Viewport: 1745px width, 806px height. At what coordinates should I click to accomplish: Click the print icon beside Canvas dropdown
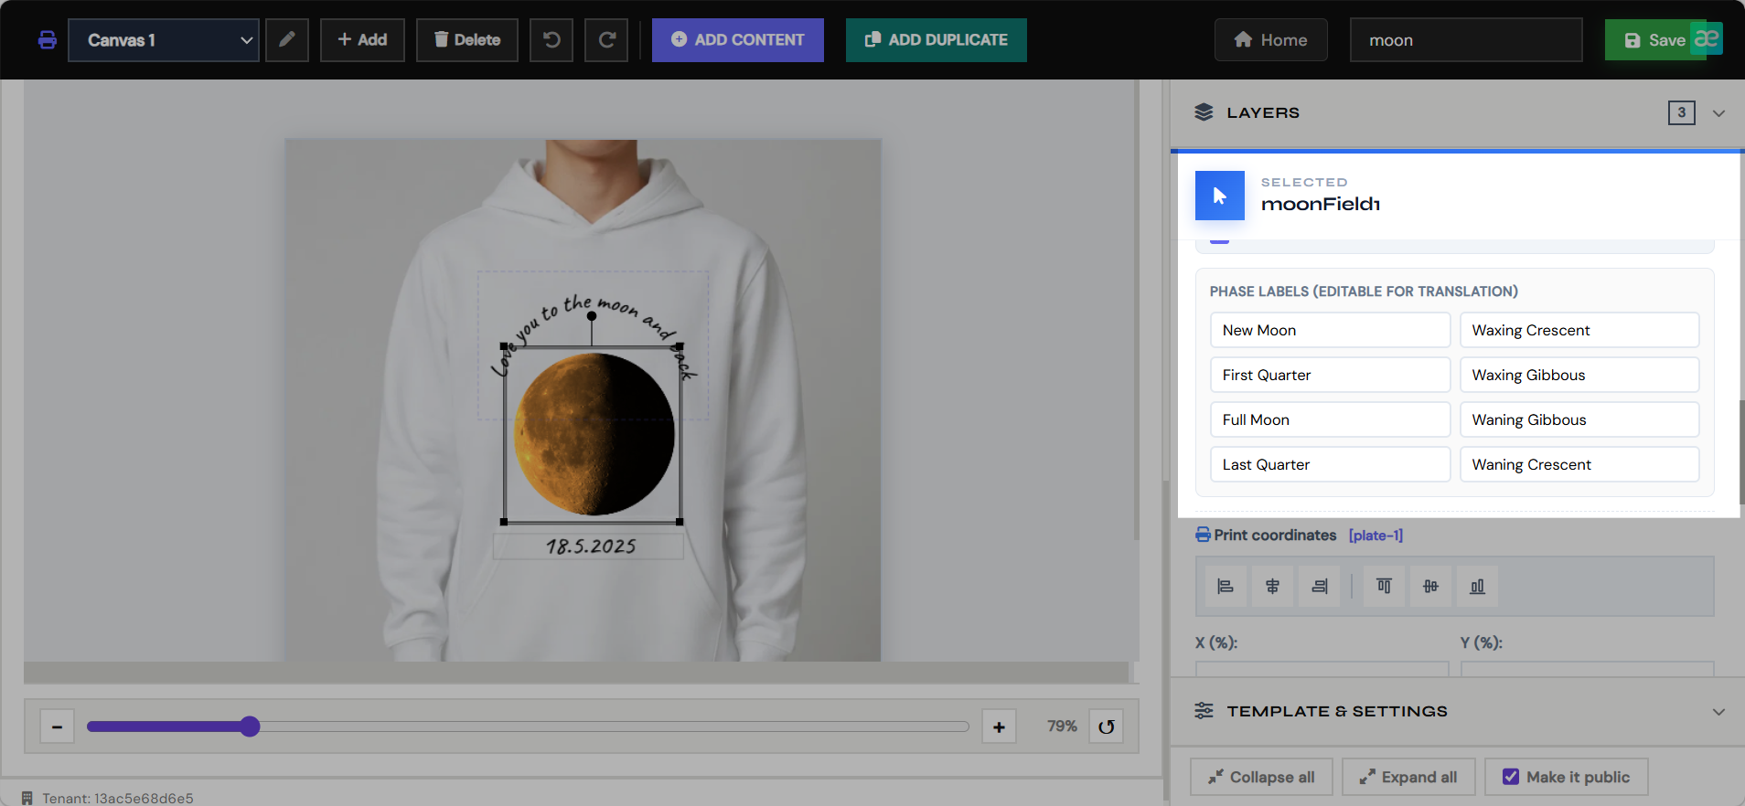[x=47, y=40]
